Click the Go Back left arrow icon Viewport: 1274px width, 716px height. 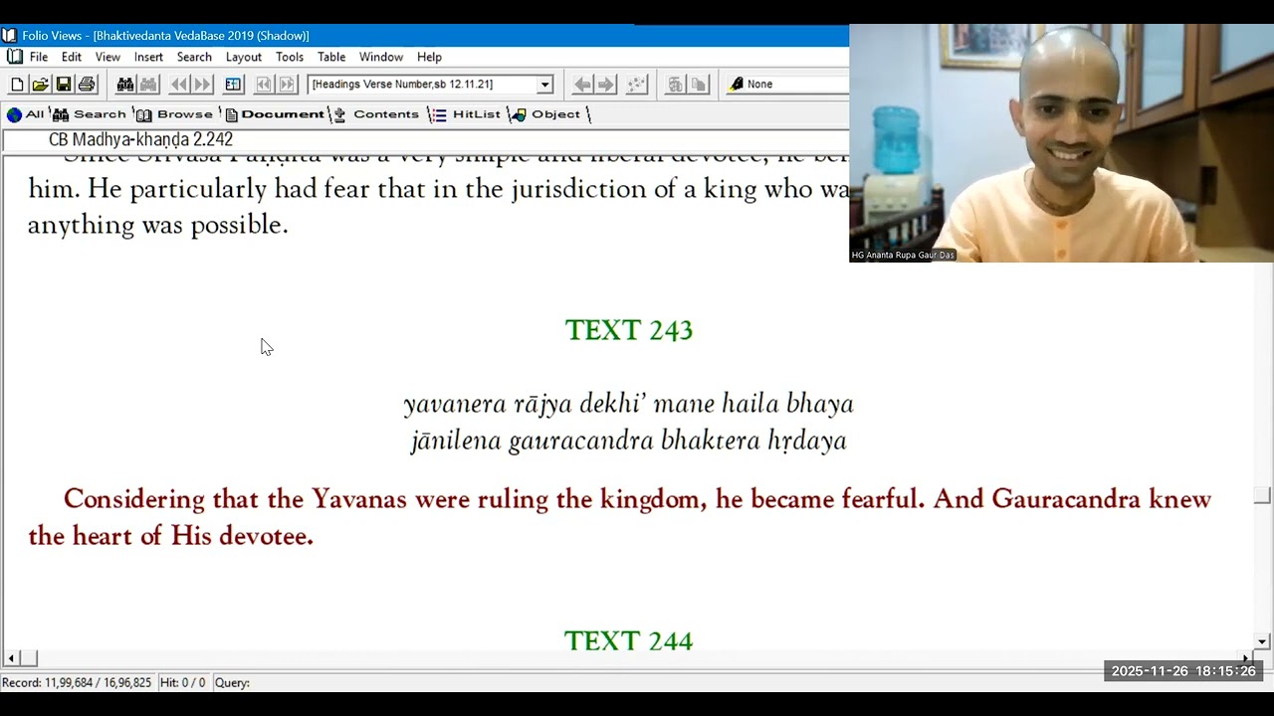(x=582, y=85)
